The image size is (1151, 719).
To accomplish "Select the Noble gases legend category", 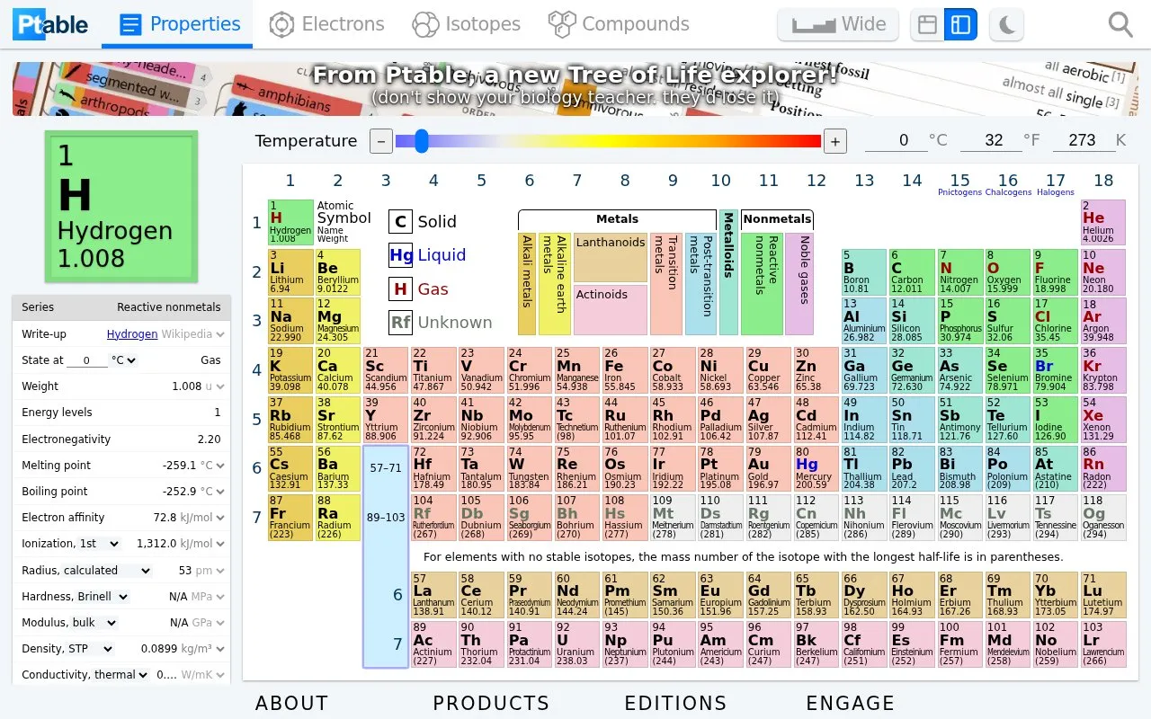I will [799, 284].
